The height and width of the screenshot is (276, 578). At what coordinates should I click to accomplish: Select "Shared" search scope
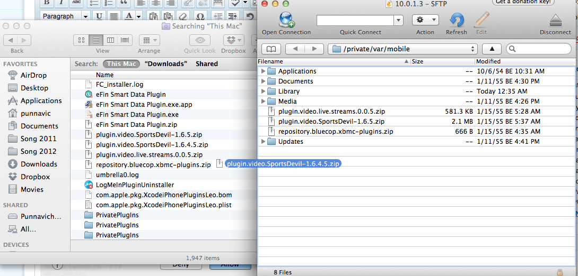coord(206,63)
